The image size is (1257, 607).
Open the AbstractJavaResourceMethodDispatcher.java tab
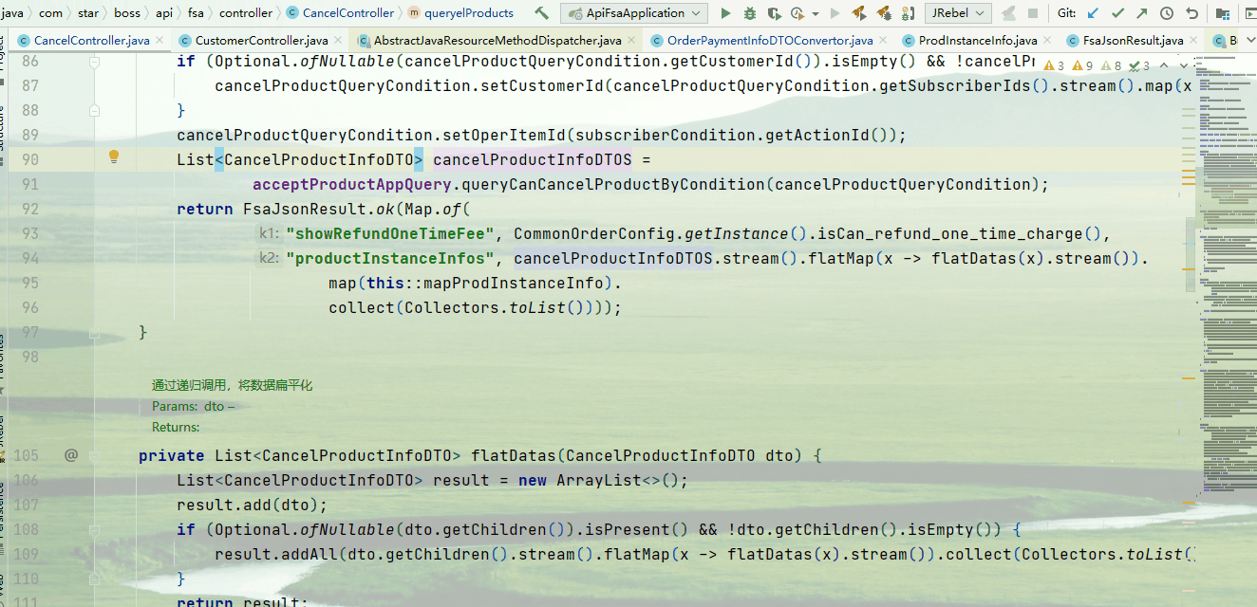(x=497, y=41)
